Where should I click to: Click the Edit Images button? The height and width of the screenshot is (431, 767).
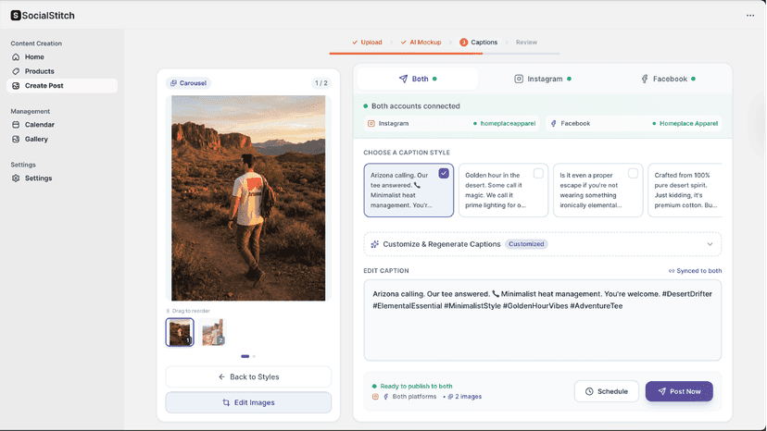tap(248, 402)
